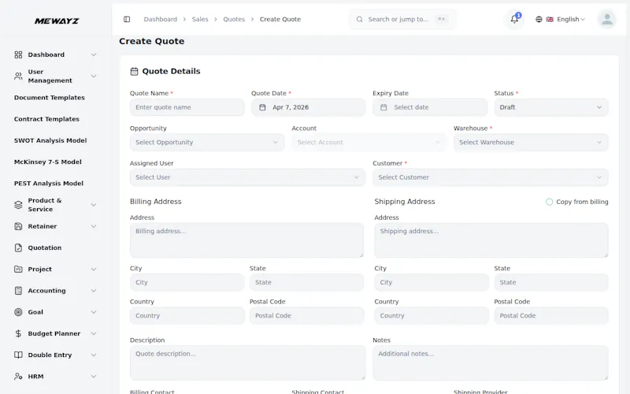
Task: Open the Select Opportunity dropdown
Action: coord(207,143)
